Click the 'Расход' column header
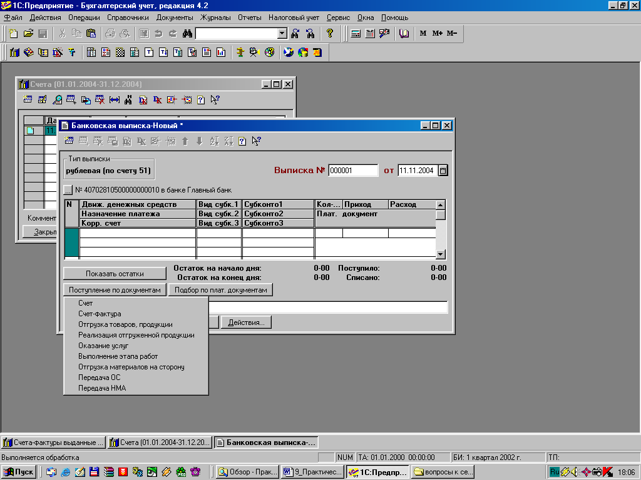 (x=412, y=204)
